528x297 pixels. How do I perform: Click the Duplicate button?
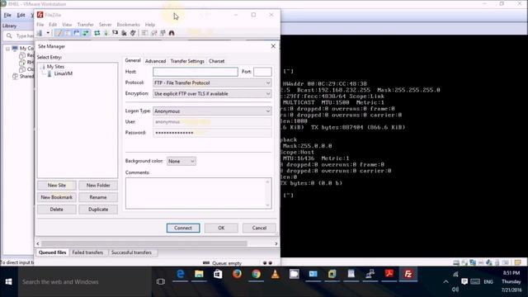(98, 210)
